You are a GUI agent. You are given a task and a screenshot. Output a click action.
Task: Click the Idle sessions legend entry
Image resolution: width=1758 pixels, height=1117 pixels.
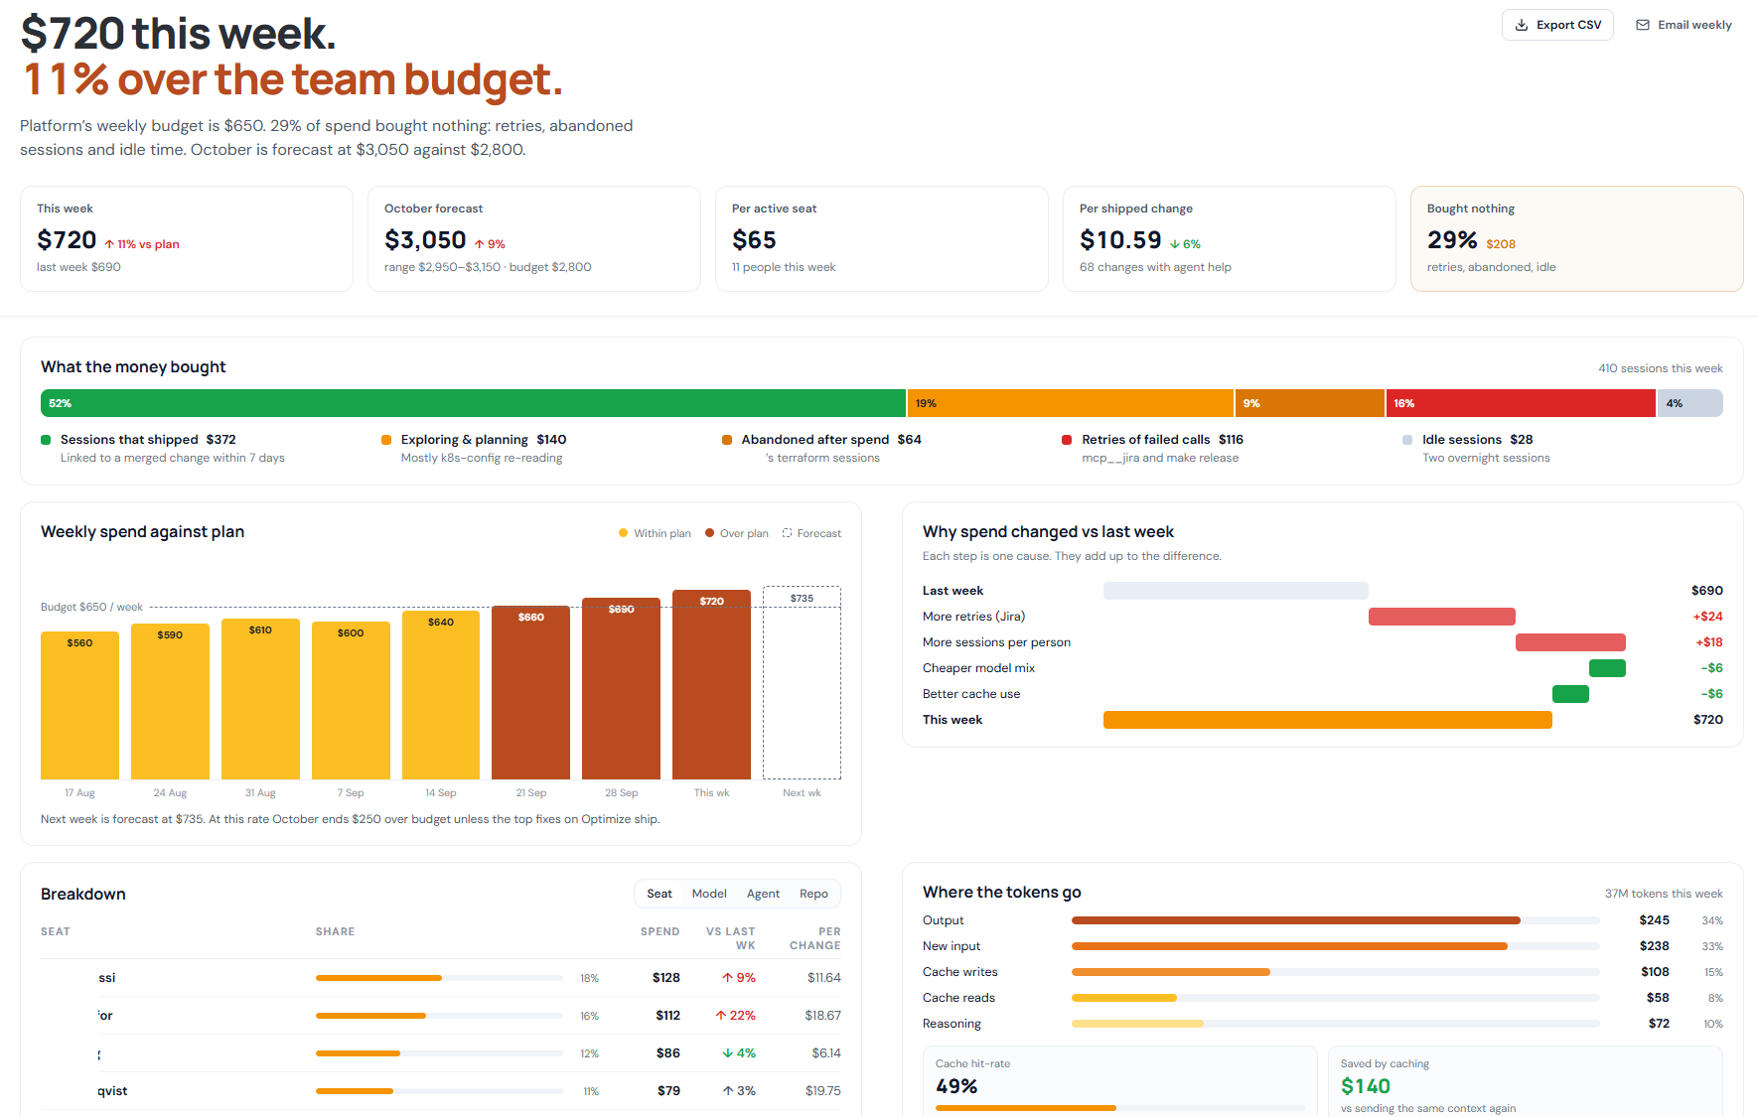coord(1476,448)
